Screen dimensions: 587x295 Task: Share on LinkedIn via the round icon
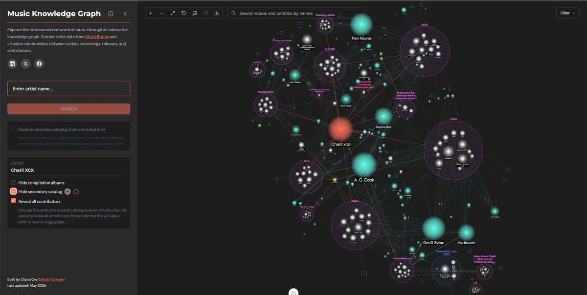12,63
